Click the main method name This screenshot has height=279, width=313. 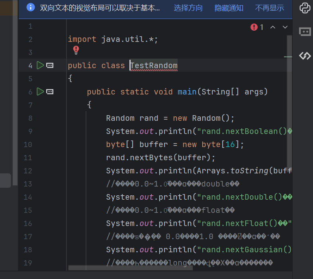tap(187, 92)
